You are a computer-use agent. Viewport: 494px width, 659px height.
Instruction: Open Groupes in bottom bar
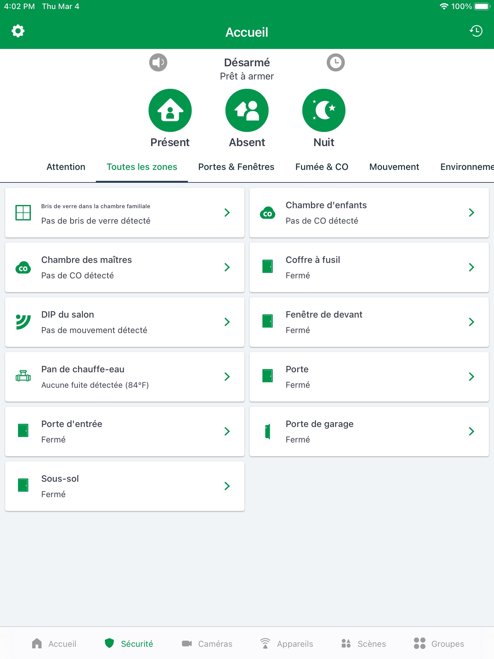pyautogui.click(x=439, y=644)
